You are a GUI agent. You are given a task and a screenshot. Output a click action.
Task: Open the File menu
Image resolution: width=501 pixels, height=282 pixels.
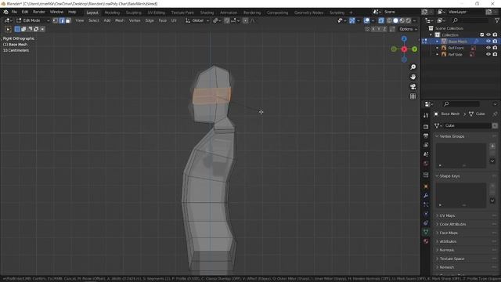14,12
